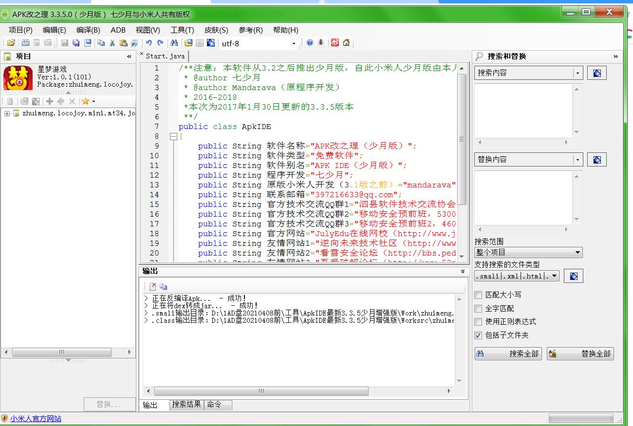The image size is (633, 426).
Task: Click the blue help question mark icon
Action: point(310,43)
